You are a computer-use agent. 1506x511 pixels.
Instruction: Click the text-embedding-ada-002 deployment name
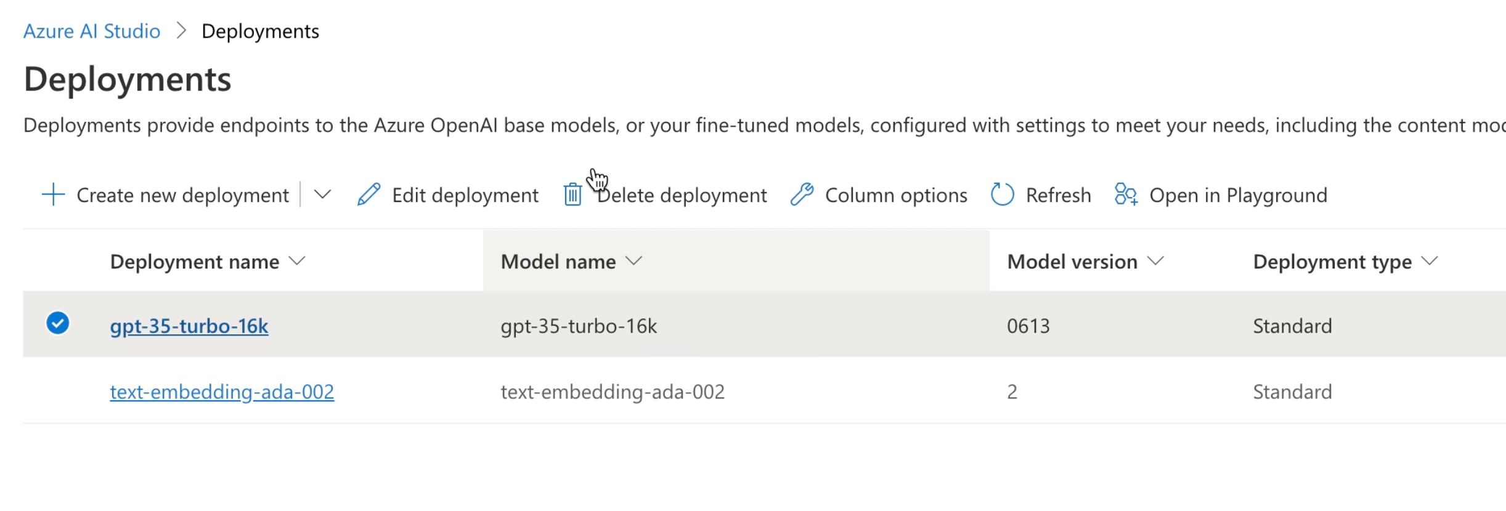[x=222, y=391]
